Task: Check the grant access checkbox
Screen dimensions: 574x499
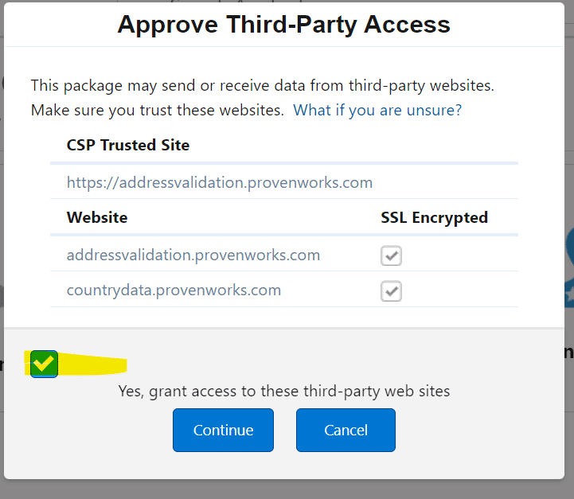Action: pyautogui.click(x=44, y=364)
